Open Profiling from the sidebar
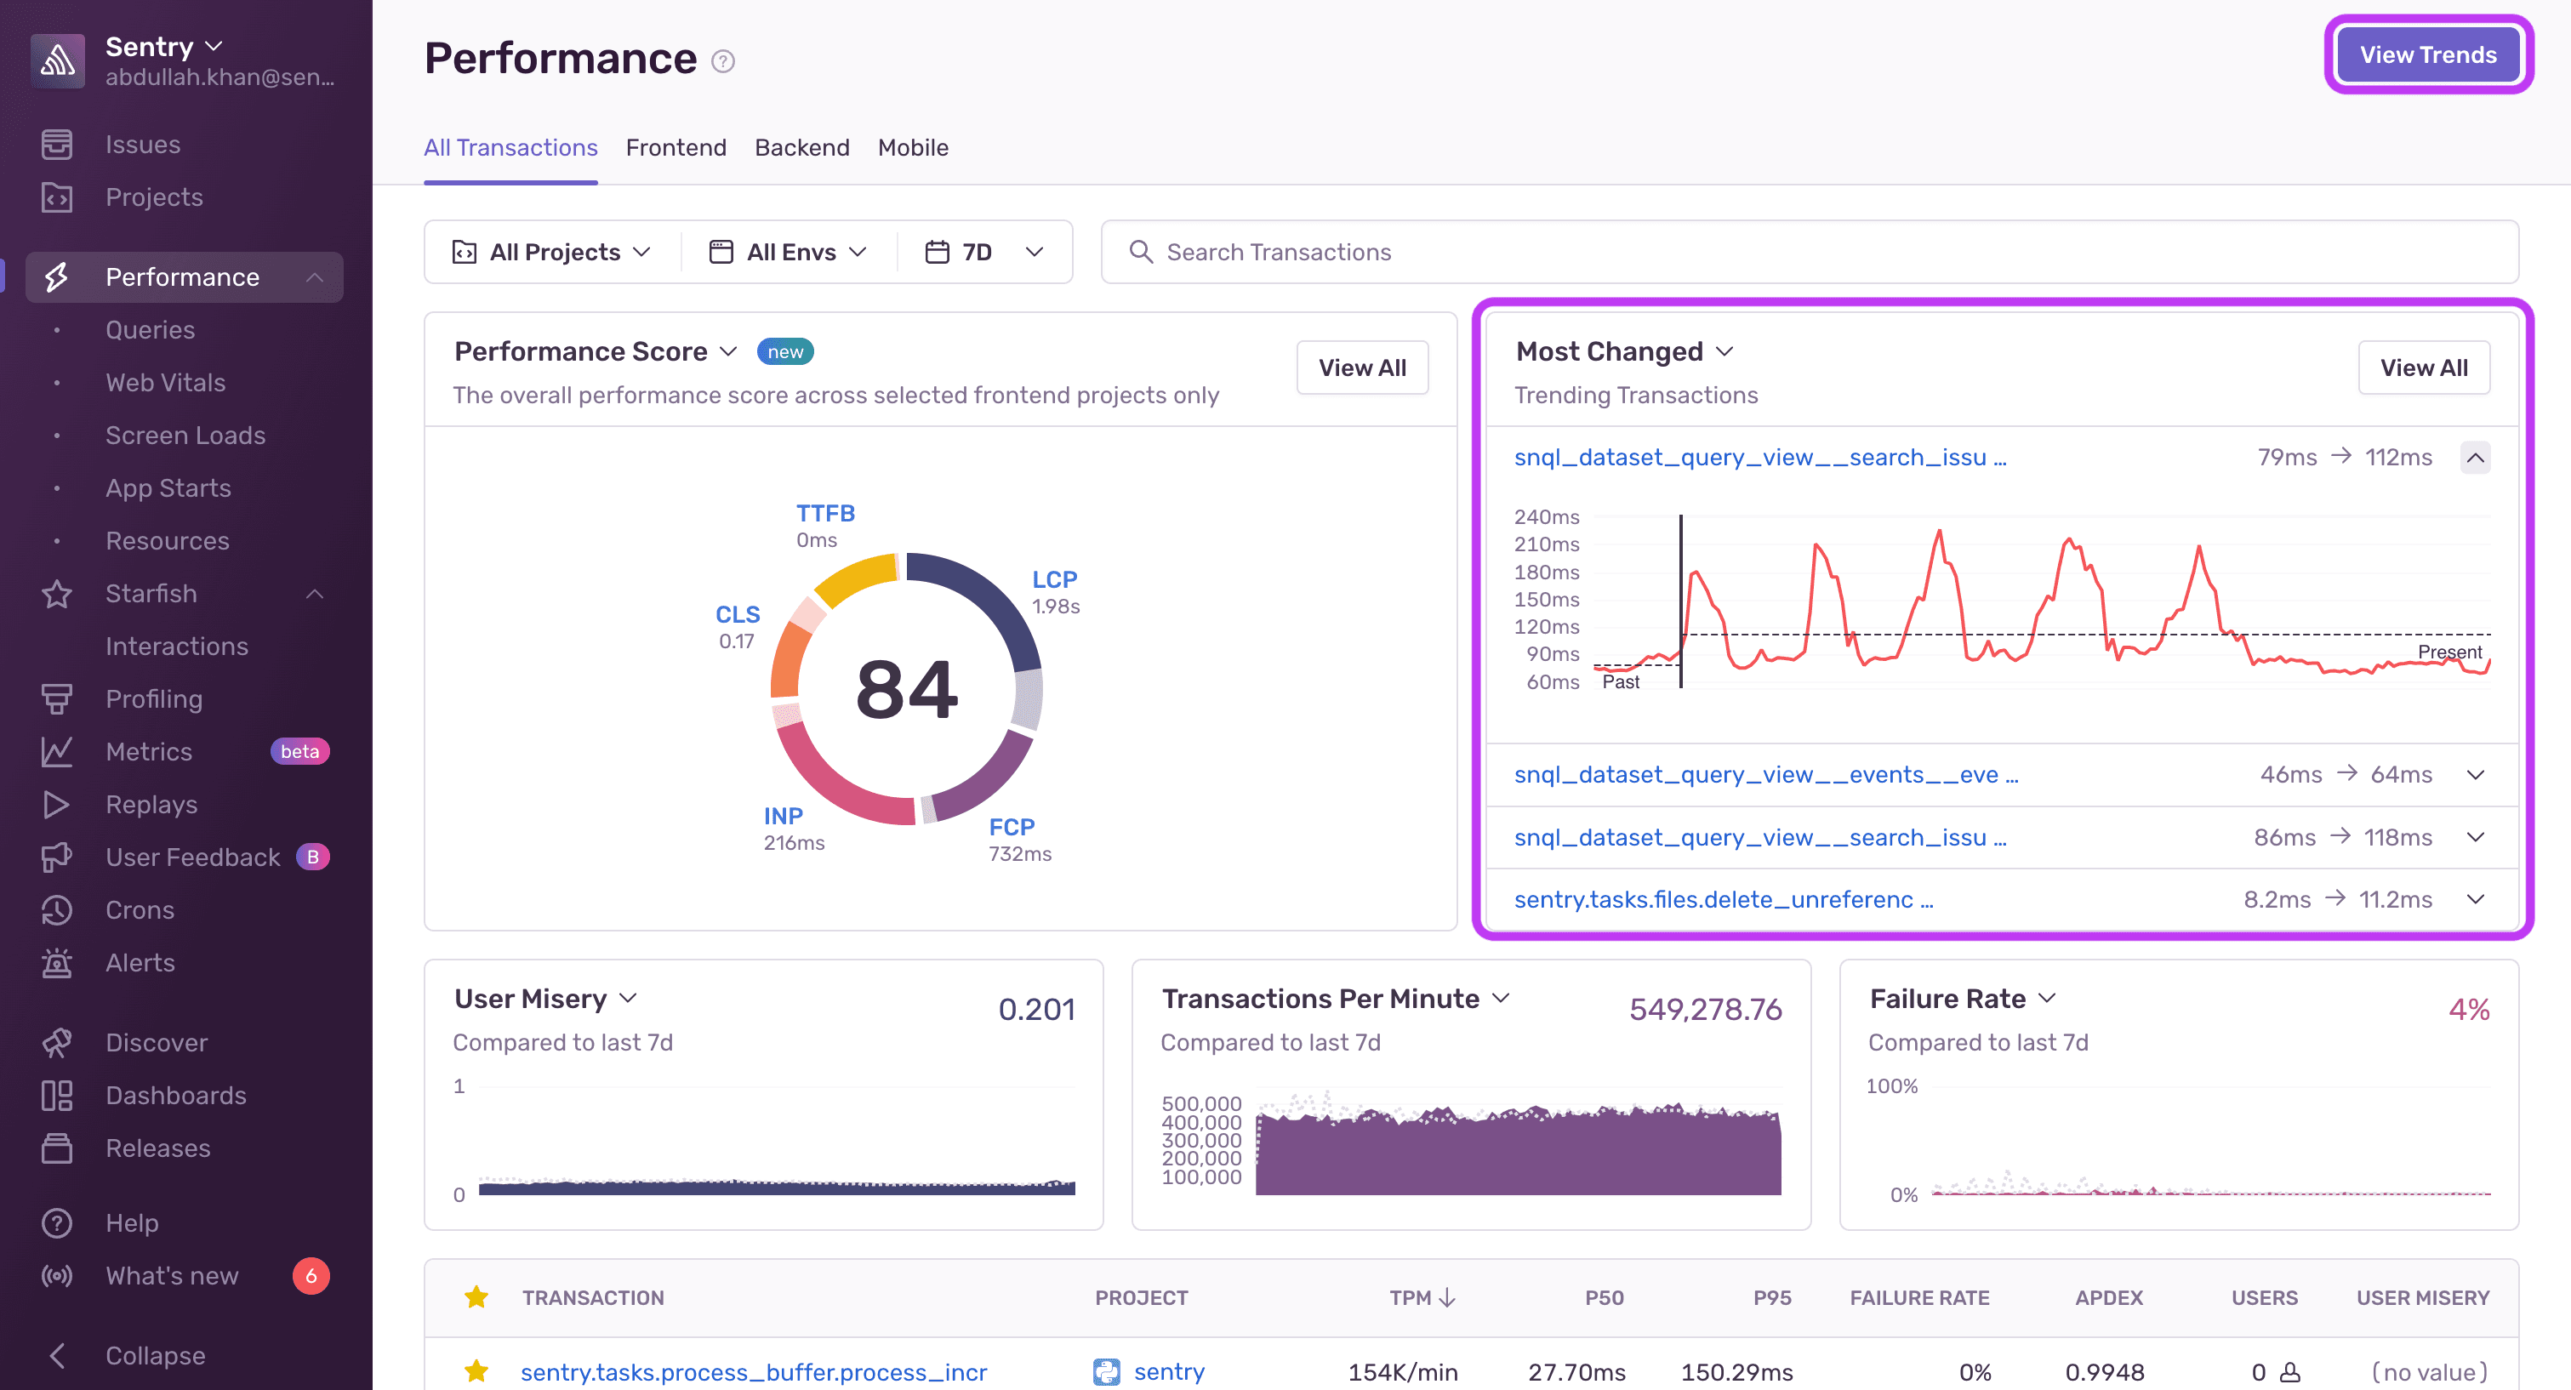 coord(57,698)
